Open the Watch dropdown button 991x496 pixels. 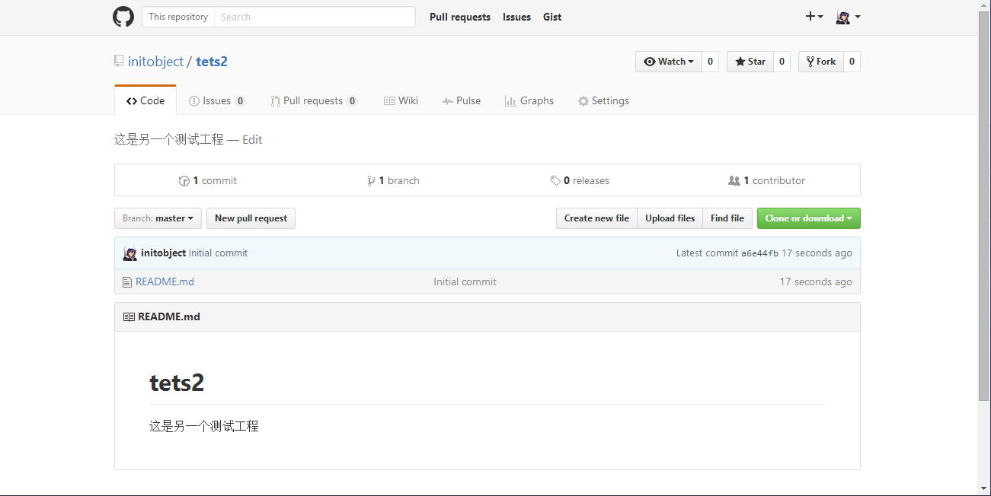[x=668, y=62]
